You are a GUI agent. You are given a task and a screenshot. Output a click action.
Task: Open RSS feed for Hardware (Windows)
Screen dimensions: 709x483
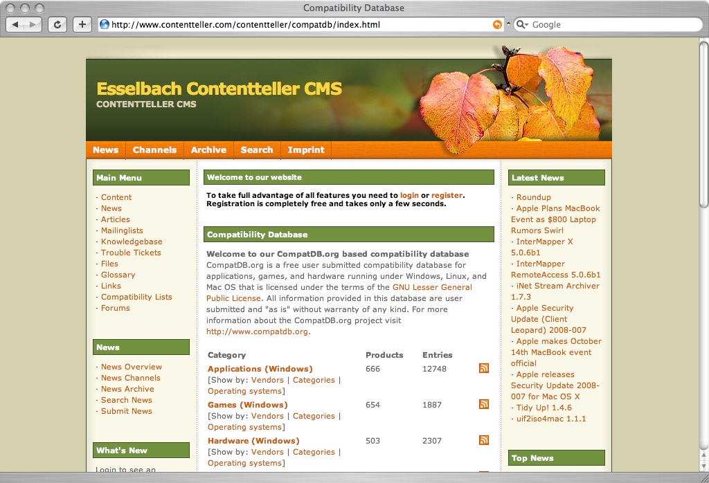[x=484, y=440]
